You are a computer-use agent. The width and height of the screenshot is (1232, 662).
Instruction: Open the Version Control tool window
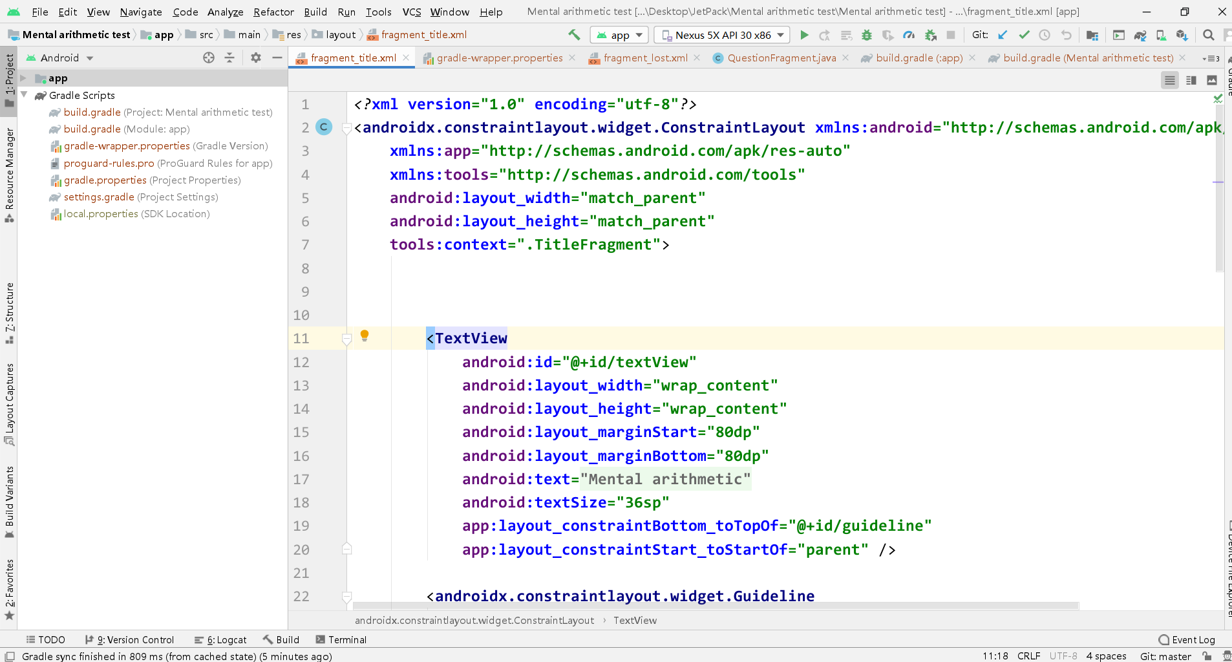point(129,639)
